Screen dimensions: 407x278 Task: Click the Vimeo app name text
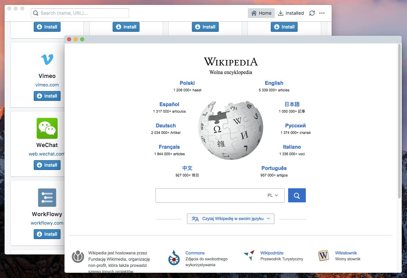(47, 76)
